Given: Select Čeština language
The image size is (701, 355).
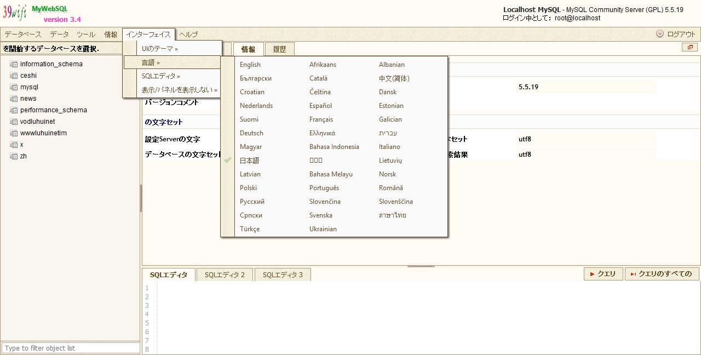Looking at the screenshot, I should pos(320,92).
